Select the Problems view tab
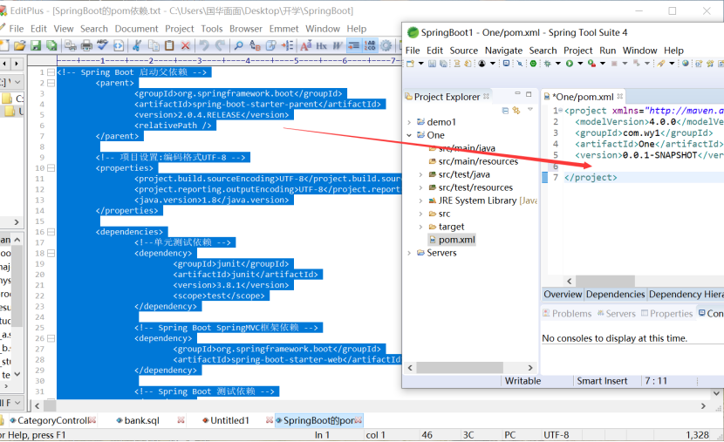 click(567, 313)
